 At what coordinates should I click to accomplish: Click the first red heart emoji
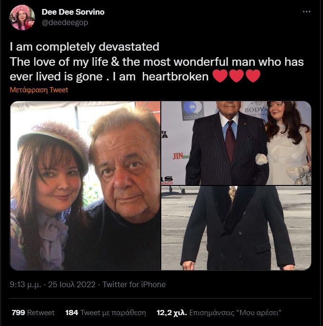pyautogui.click(x=220, y=76)
